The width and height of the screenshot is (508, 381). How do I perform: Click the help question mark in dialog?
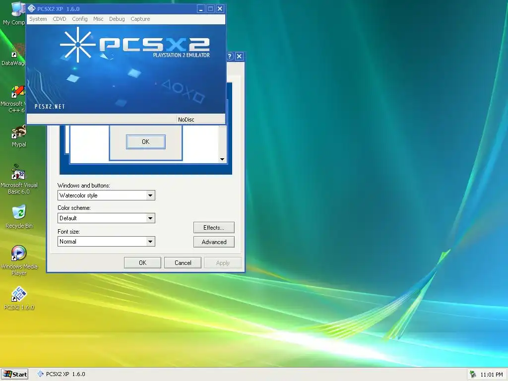(229, 57)
